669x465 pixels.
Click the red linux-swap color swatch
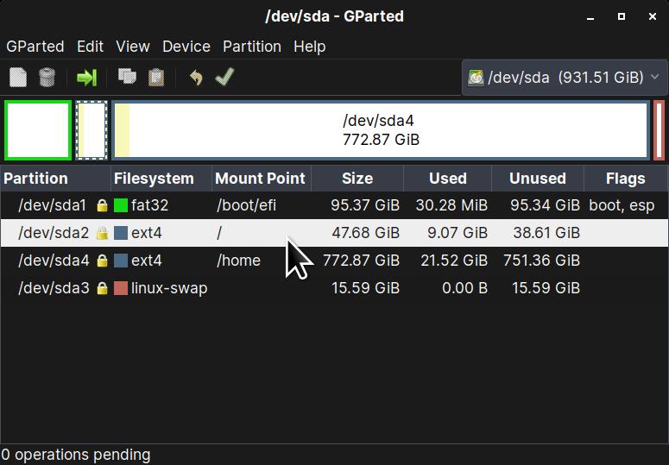pos(121,288)
